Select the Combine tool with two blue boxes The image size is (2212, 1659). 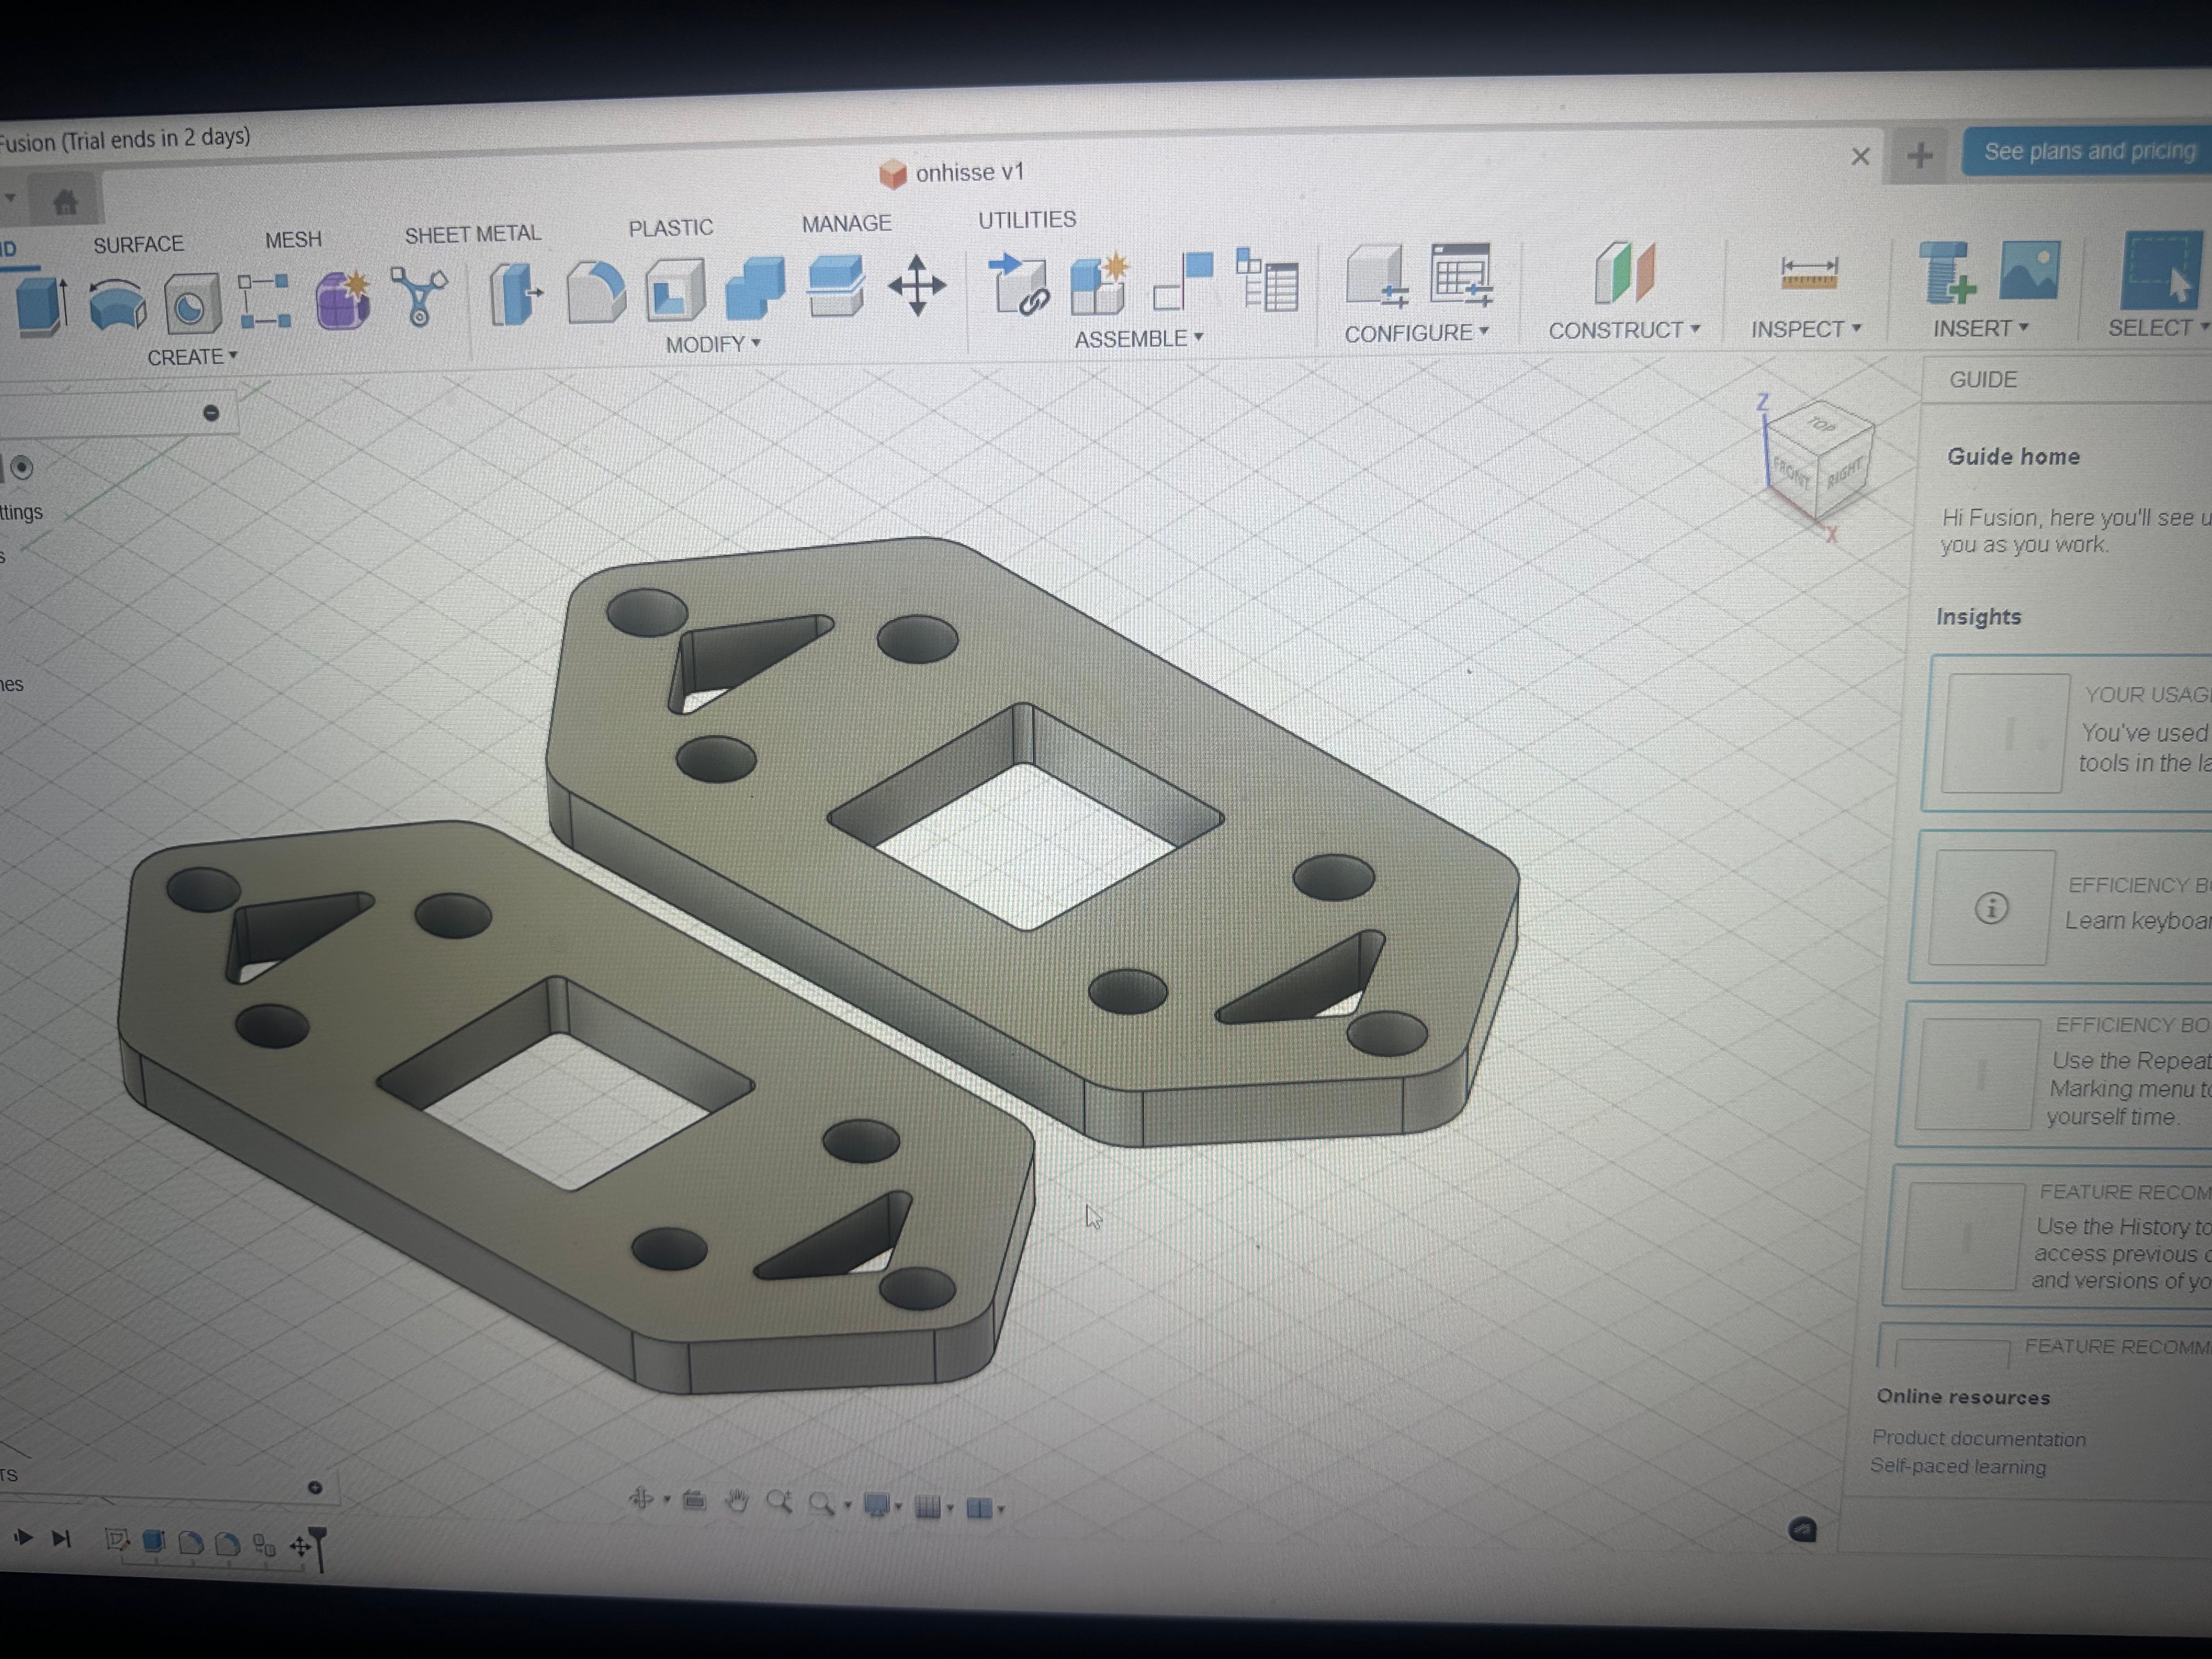755,288
